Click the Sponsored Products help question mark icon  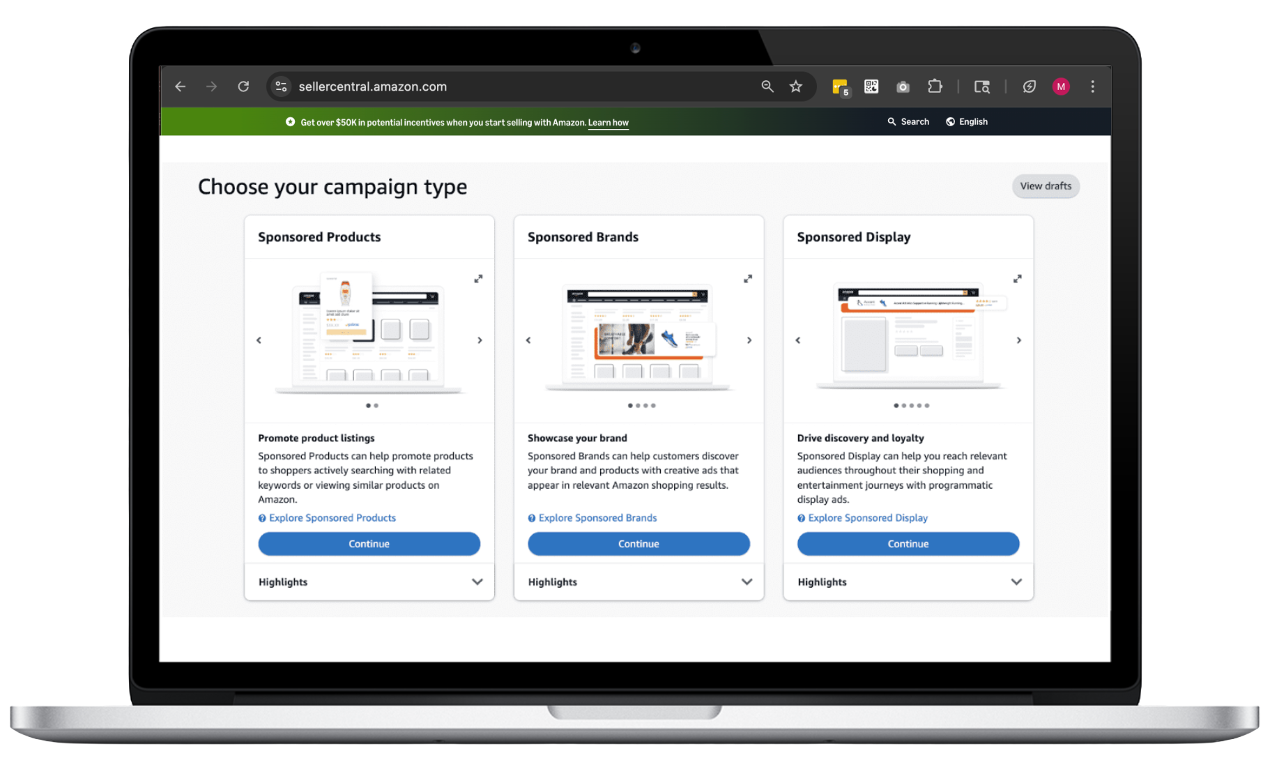point(261,518)
